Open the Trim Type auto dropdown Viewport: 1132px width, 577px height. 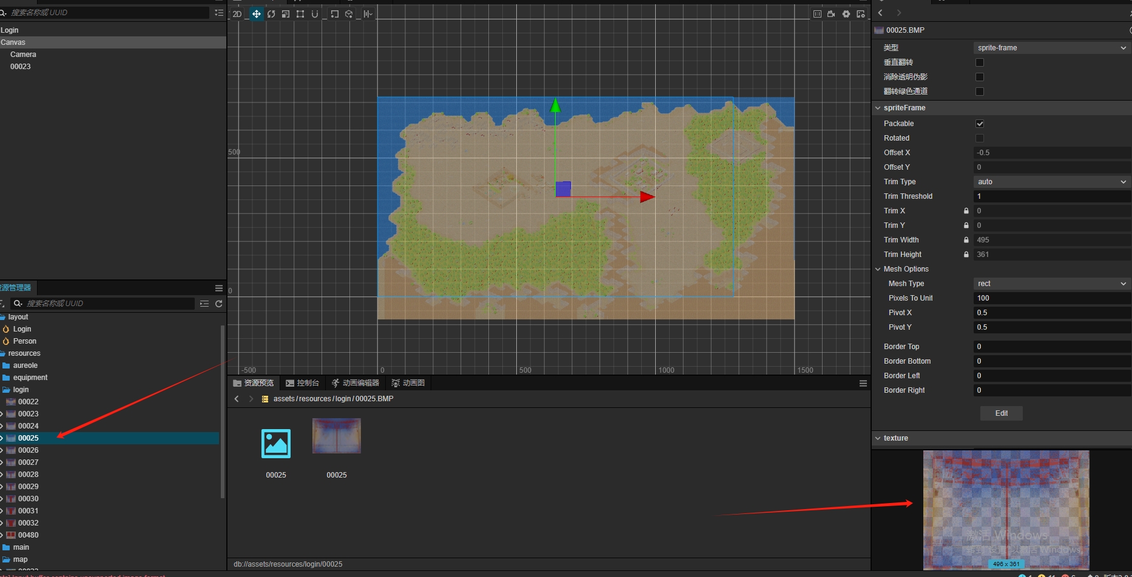(1052, 182)
